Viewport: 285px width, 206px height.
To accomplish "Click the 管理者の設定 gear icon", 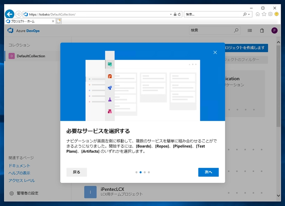I will 12,193.
